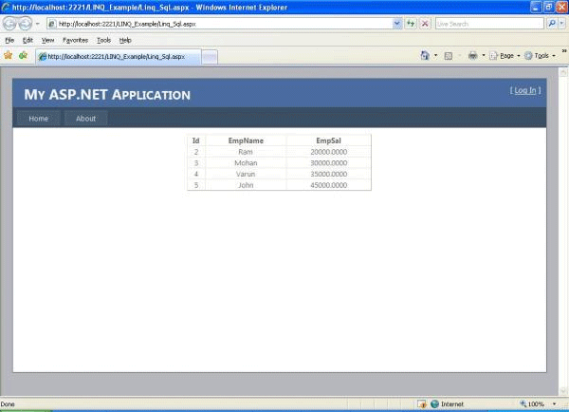Click the Print icon
This screenshot has height=412, width=569.
click(472, 56)
